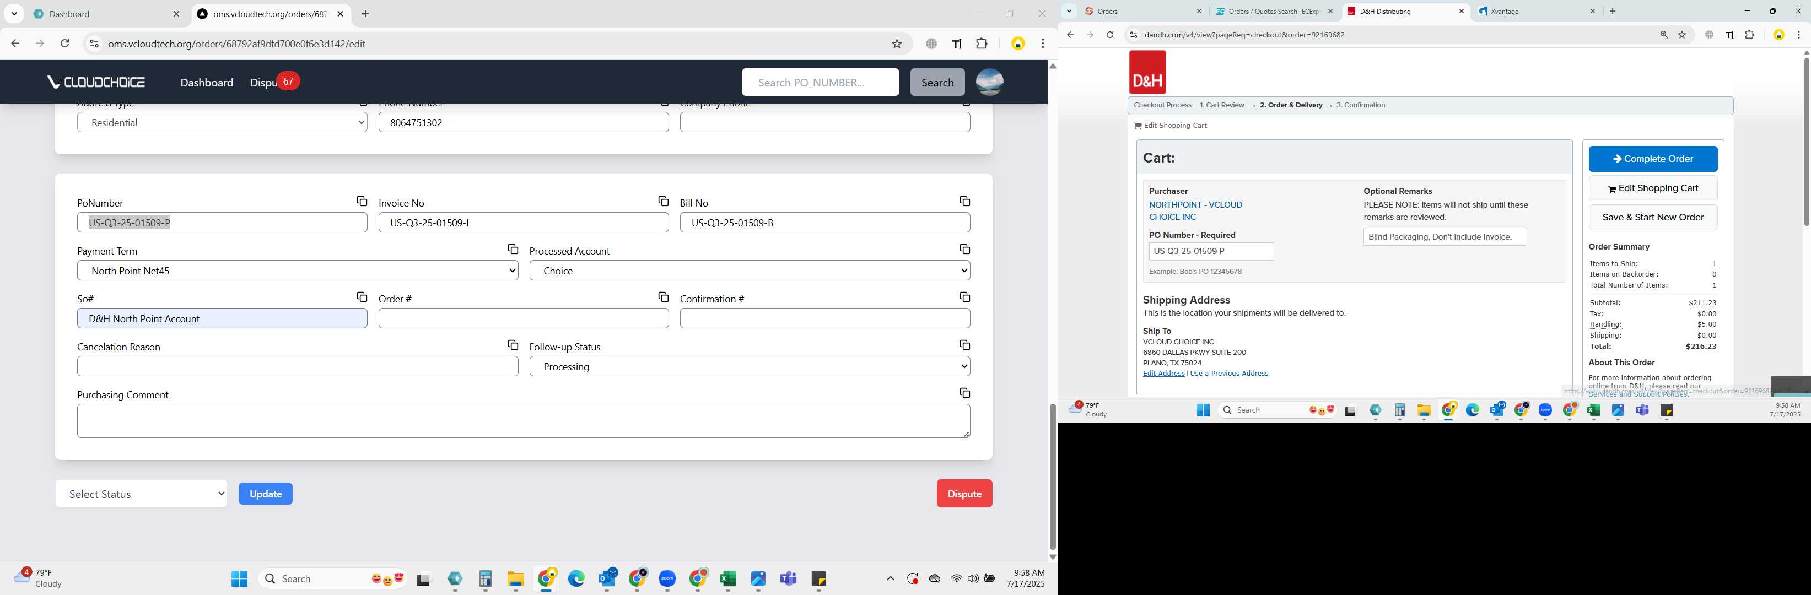The height and width of the screenshot is (595, 1811).
Task: Click NORTHPOINT - VCLOUD CHOICE INC purchaser link
Action: tap(1195, 211)
